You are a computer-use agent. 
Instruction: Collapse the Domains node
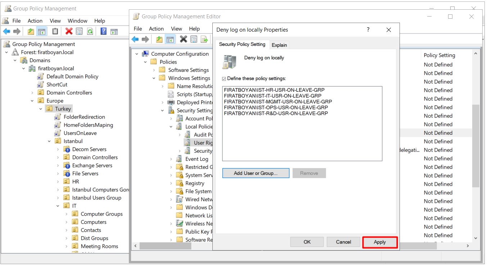pyautogui.click(x=15, y=60)
